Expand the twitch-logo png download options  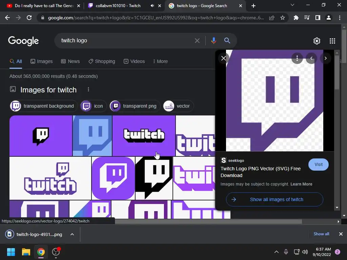72,234
